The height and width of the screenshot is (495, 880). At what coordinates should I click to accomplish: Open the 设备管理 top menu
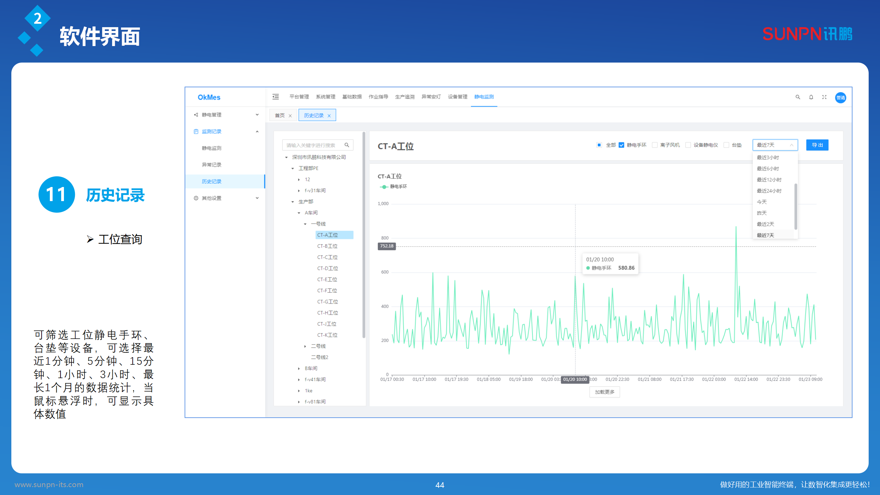tap(458, 97)
